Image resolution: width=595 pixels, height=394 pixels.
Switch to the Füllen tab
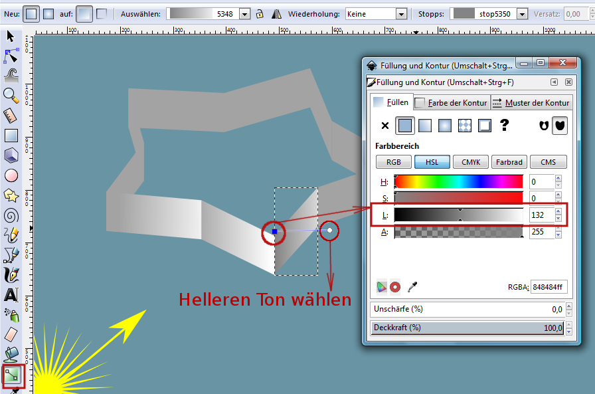click(x=391, y=102)
